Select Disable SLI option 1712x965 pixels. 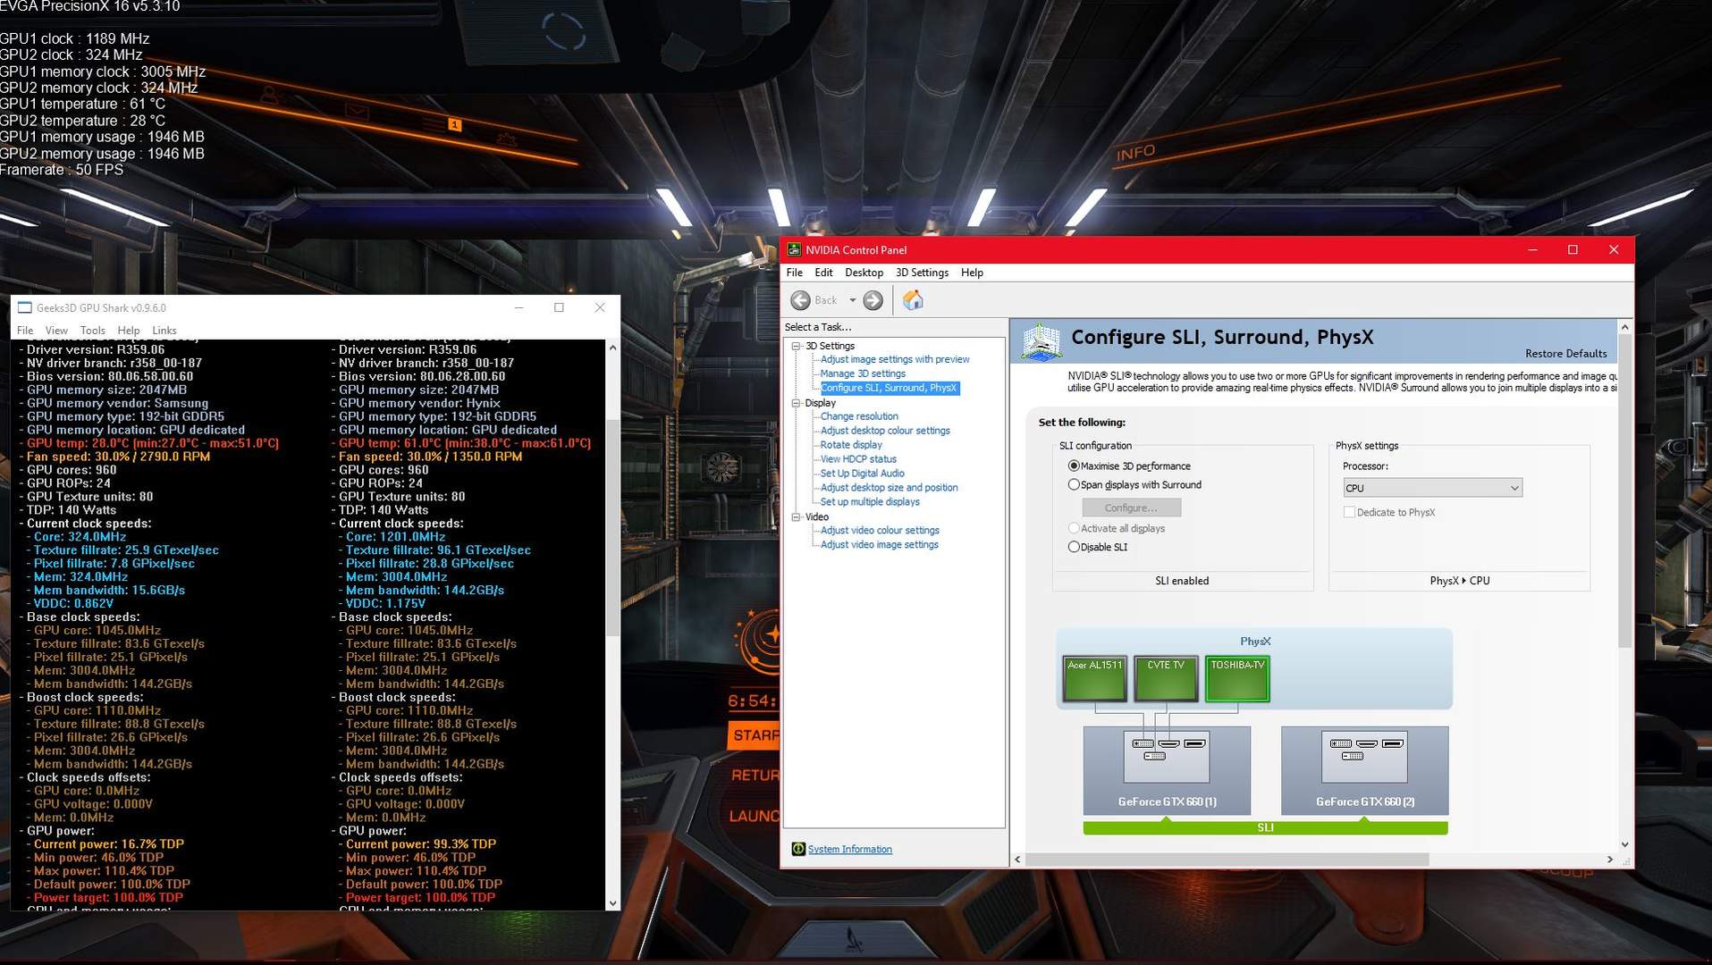click(x=1074, y=547)
